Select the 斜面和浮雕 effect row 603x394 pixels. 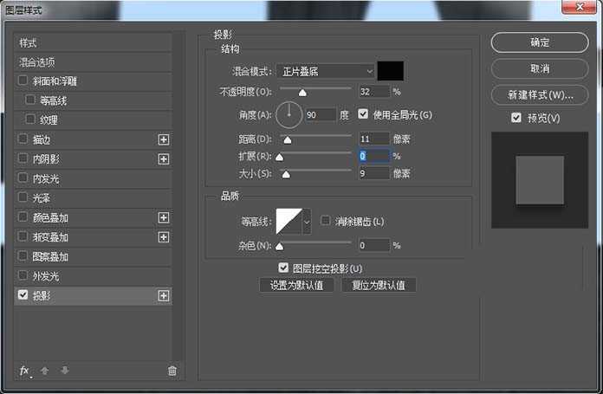tap(93, 81)
